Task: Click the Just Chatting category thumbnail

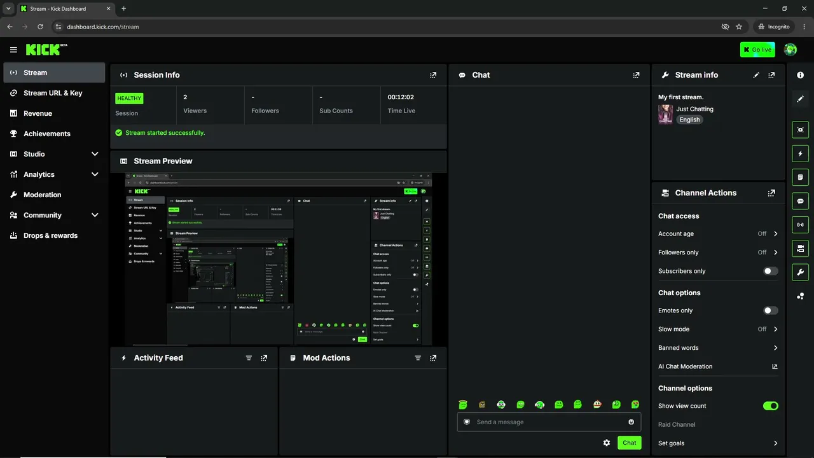Action: click(x=665, y=114)
